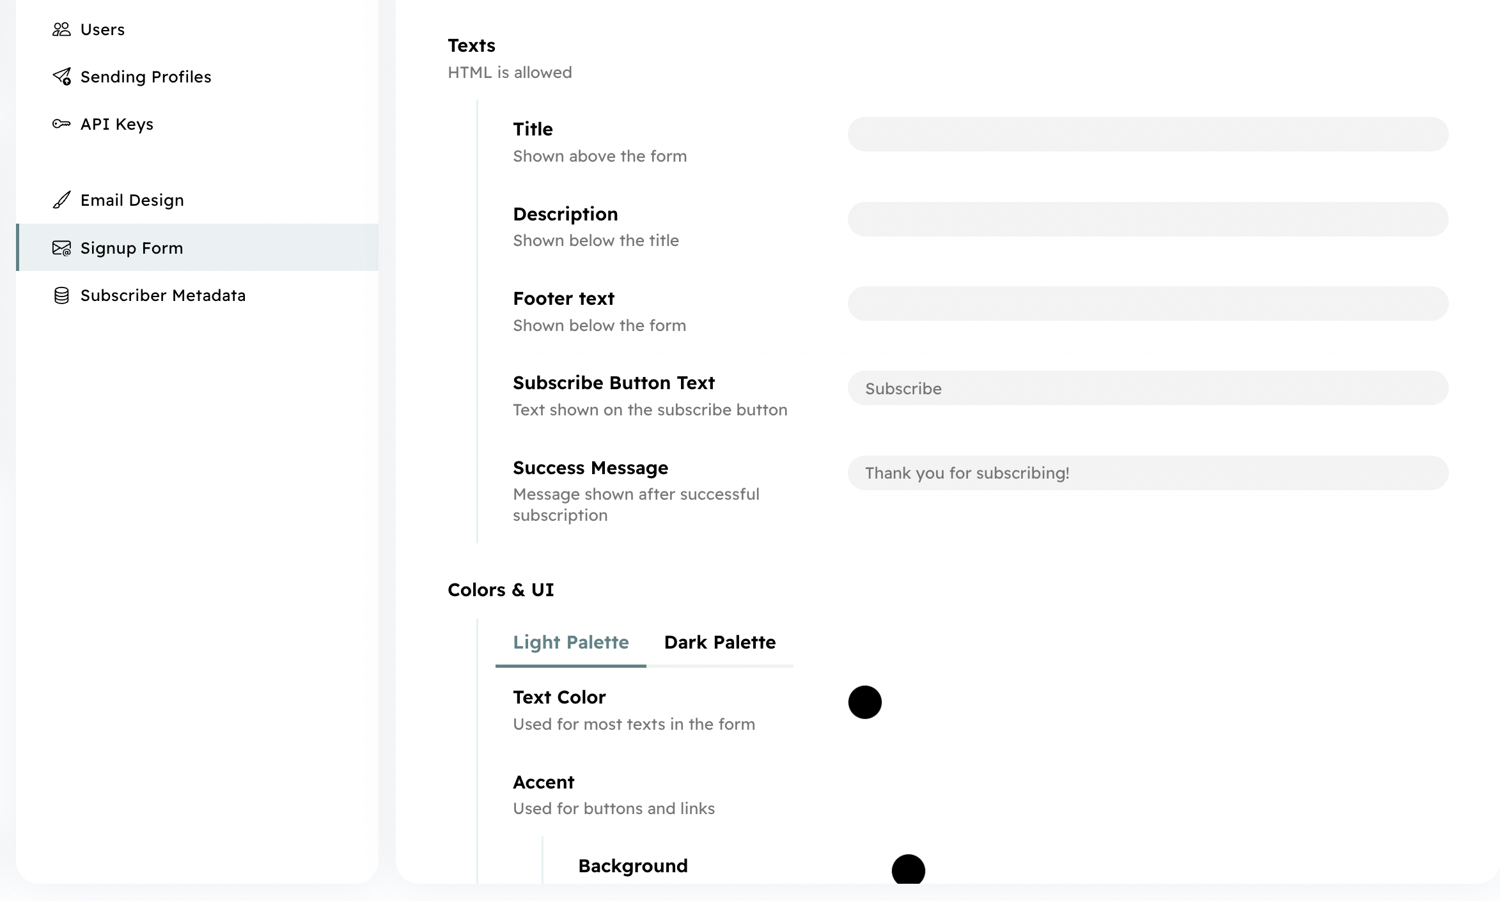Navigate to the Users page
This screenshot has height=901, width=1500.
pyautogui.click(x=102, y=29)
